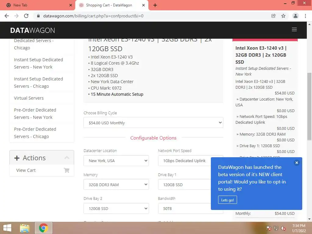This screenshot has width=312, height=234.
Task: Close the beta portal popup
Action: (x=296, y=163)
